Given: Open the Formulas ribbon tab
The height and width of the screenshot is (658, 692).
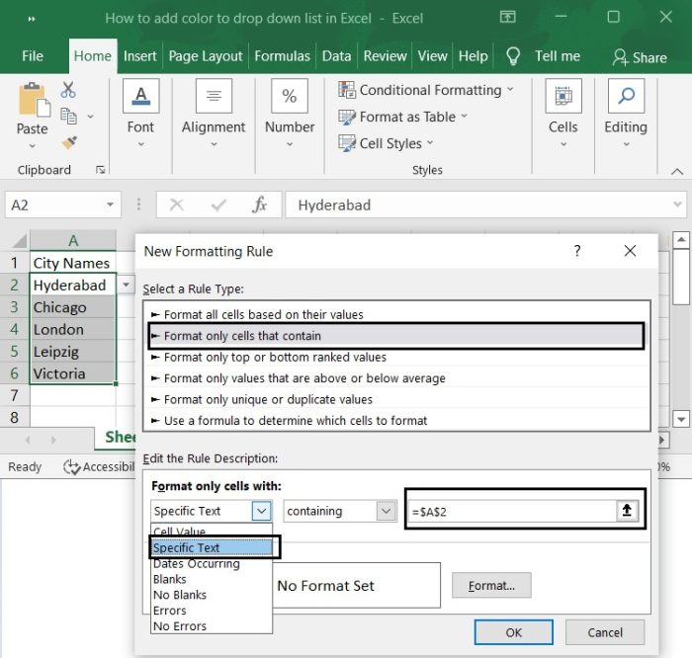Looking at the screenshot, I should point(282,56).
